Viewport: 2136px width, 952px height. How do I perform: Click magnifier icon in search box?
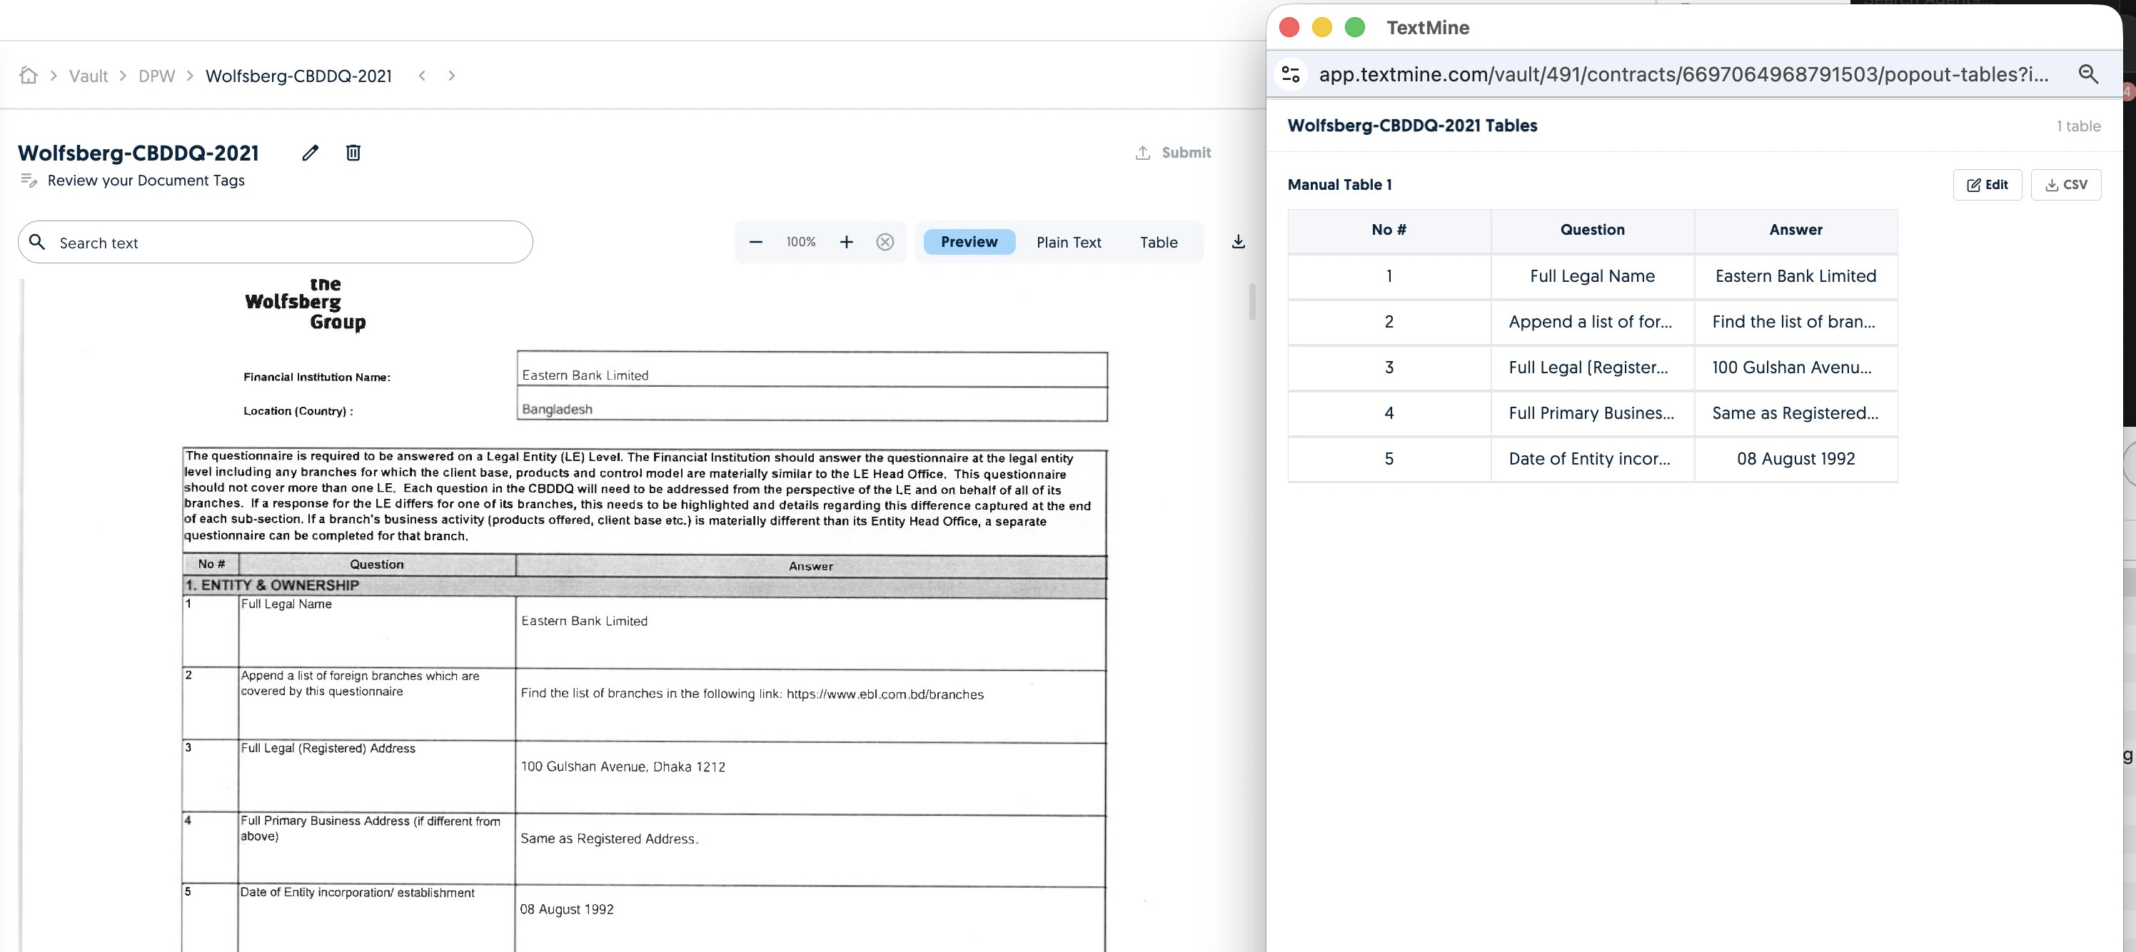click(36, 242)
